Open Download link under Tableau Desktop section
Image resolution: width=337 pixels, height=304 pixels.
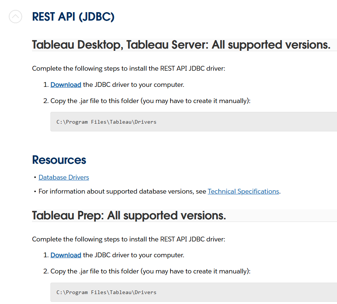point(66,85)
